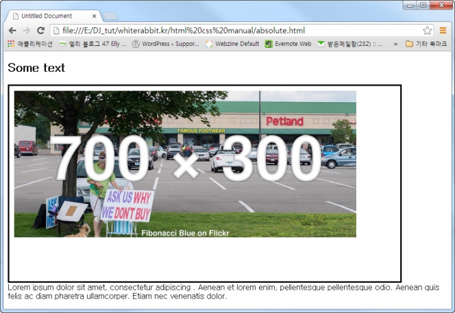Bookmark this page with the star icon
This screenshot has width=455, height=313.
coord(427,30)
